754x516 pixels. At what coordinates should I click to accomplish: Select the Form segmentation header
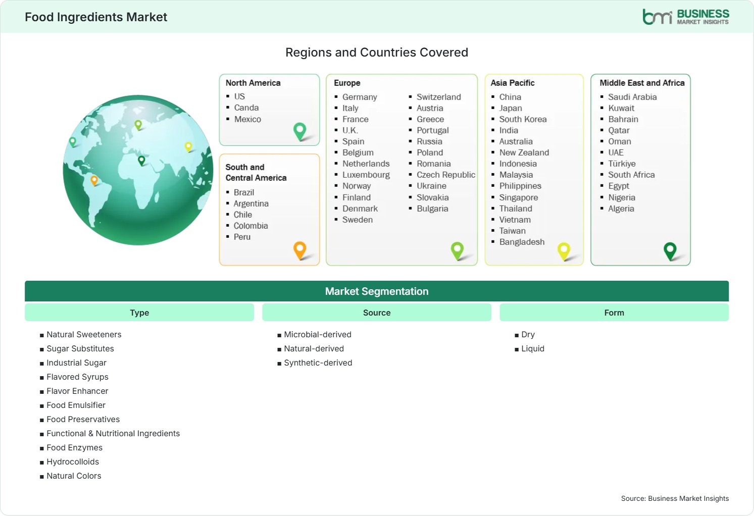tap(614, 313)
